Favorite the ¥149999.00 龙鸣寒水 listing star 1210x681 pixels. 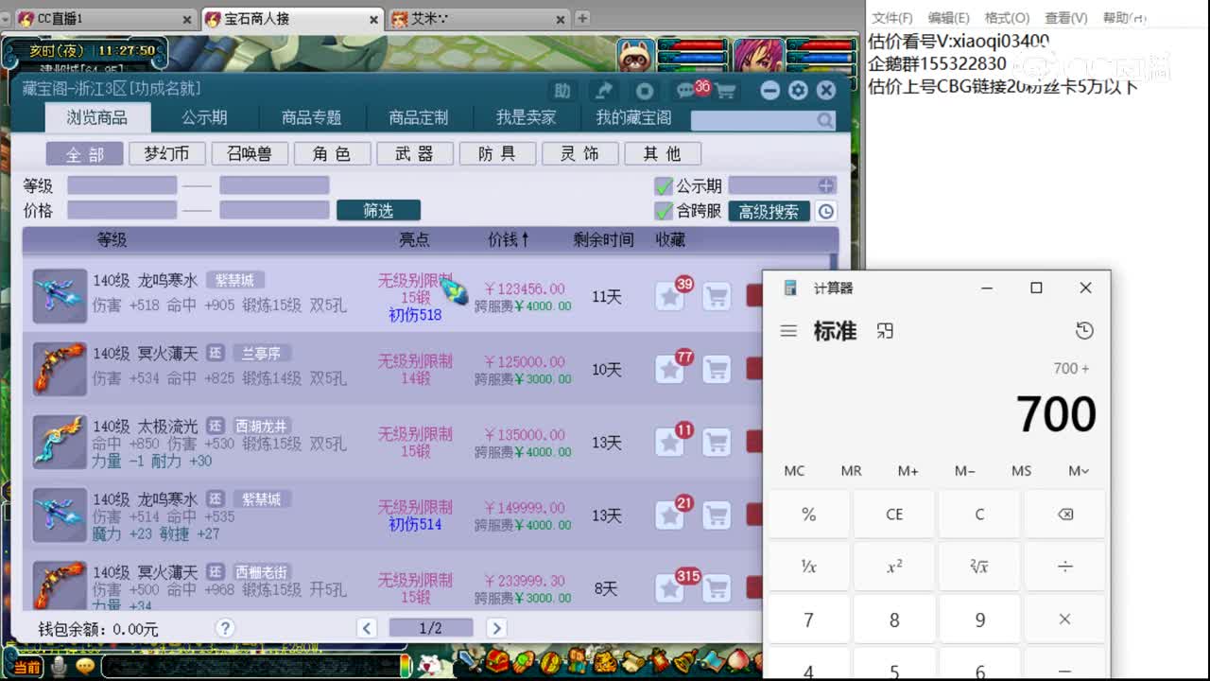pyautogui.click(x=670, y=515)
